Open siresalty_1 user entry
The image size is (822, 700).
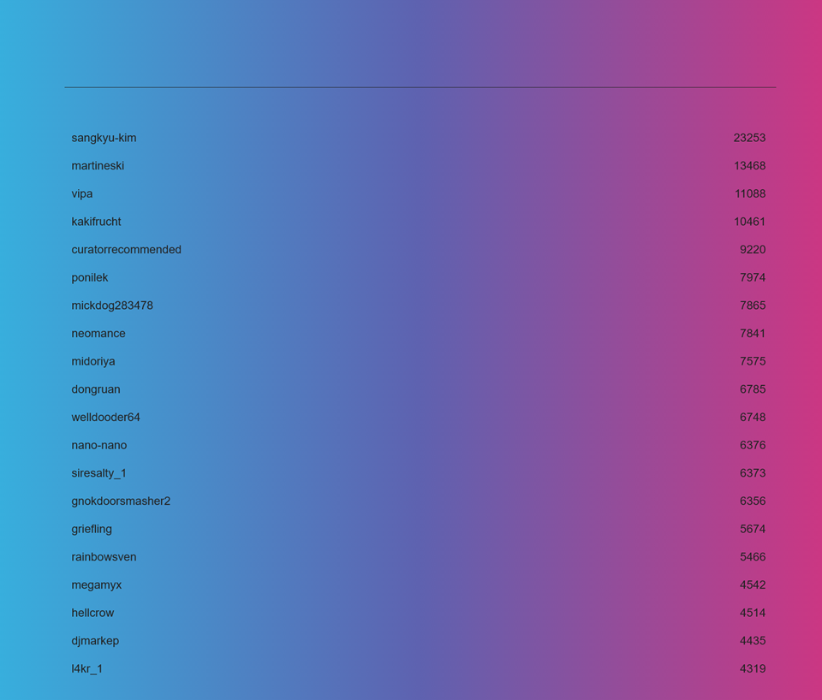pyautogui.click(x=98, y=473)
